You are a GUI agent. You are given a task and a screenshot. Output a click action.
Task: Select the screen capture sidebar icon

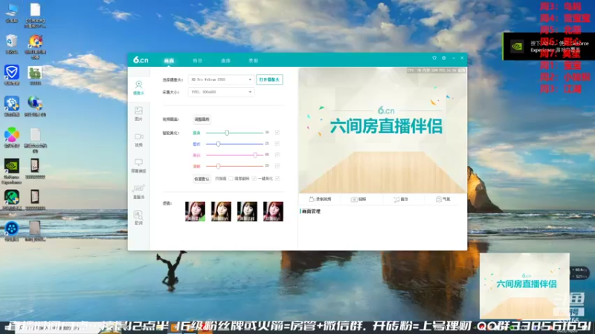coord(138,166)
